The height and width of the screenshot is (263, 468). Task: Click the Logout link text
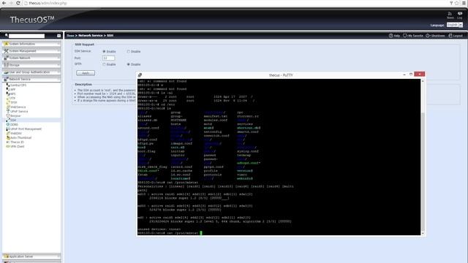tap(458, 36)
